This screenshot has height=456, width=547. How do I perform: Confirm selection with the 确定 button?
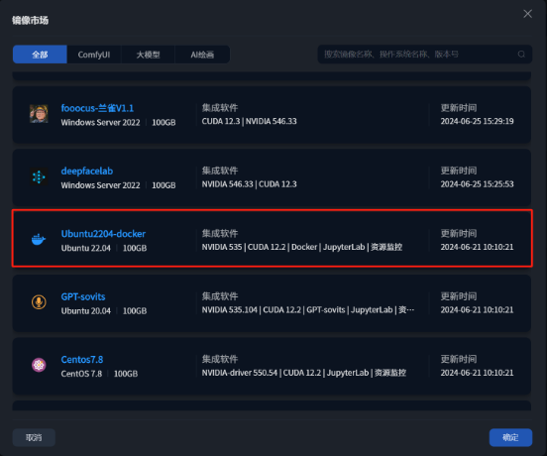(510, 437)
